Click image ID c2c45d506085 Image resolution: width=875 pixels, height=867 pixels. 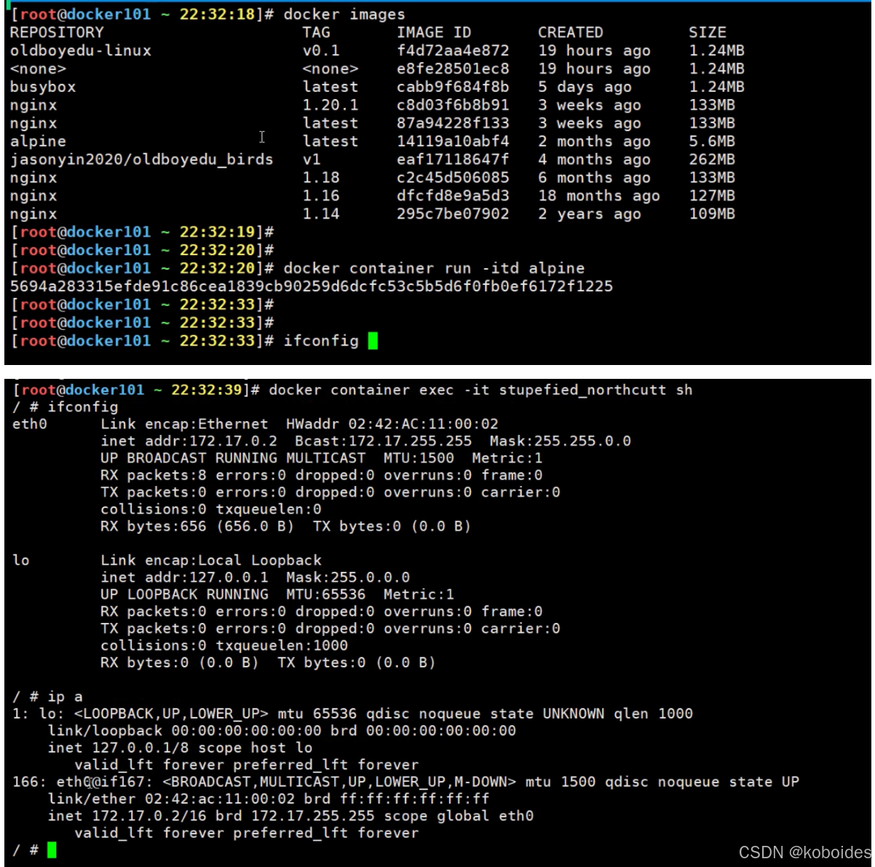[453, 178]
